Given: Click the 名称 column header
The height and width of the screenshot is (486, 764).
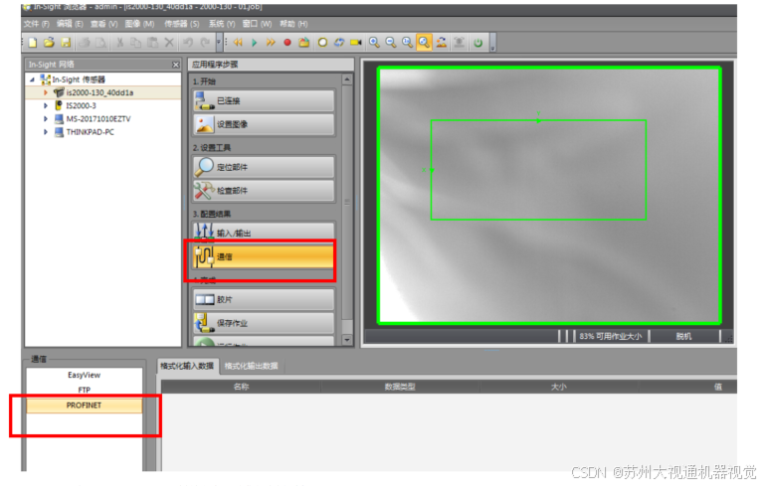Looking at the screenshot, I should point(241,387).
